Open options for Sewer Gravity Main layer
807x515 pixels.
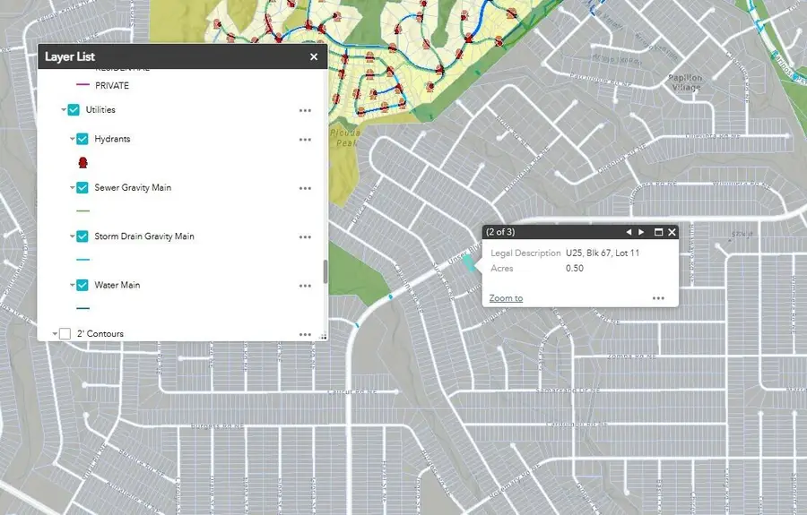coord(305,189)
